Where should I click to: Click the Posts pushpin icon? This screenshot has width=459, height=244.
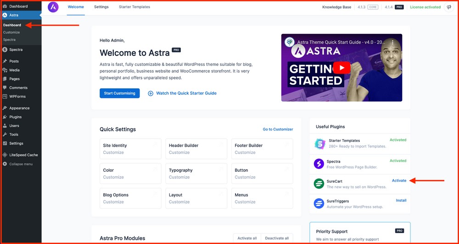[5, 61]
